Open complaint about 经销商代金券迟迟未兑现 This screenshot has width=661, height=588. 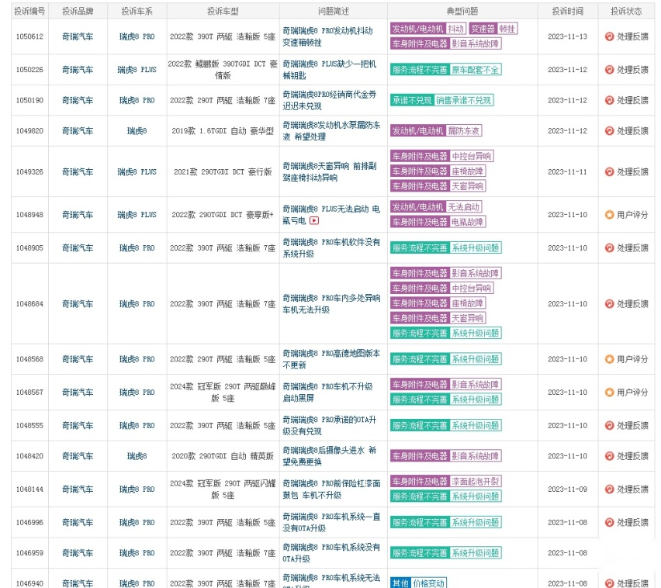pos(329,100)
